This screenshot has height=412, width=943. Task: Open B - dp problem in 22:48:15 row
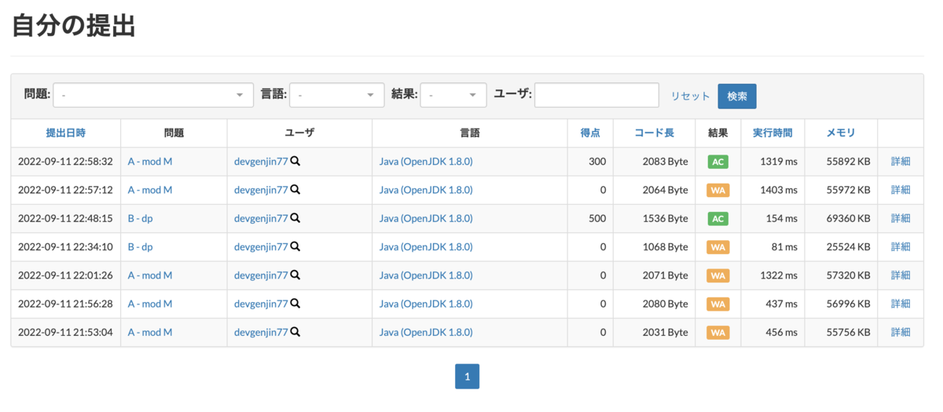click(x=141, y=218)
